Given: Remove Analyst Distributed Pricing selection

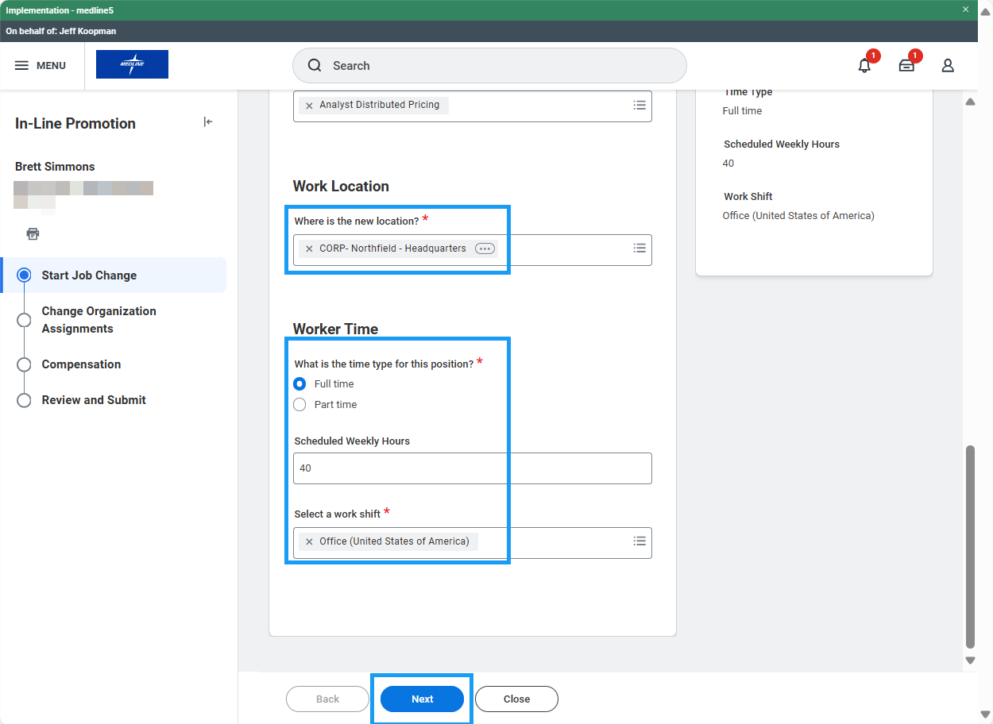Looking at the screenshot, I should click(x=309, y=106).
